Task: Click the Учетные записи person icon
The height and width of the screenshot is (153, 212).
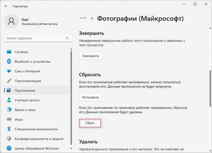Action: point(9,100)
